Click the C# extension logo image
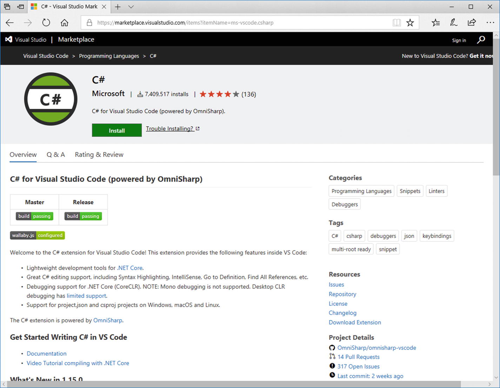 coord(51,99)
